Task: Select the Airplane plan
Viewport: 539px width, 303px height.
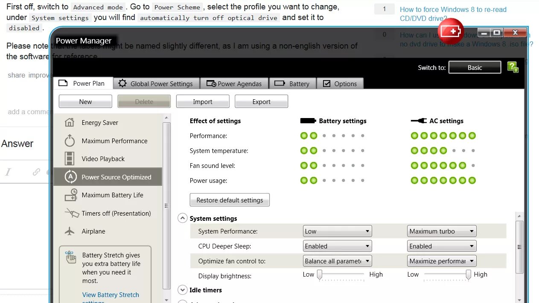Action: pyautogui.click(x=108, y=231)
